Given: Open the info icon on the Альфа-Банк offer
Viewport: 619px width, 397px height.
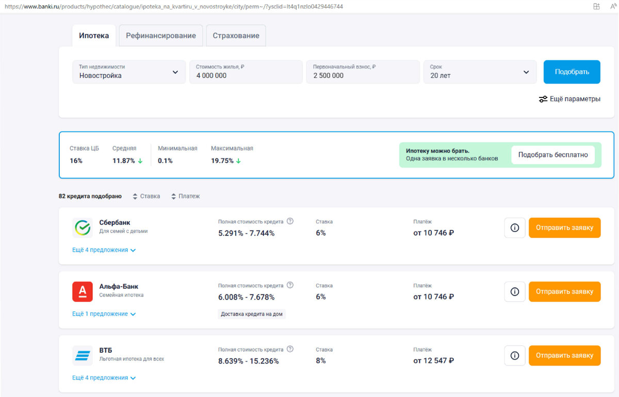Looking at the screenshot, I should (514, 291).
